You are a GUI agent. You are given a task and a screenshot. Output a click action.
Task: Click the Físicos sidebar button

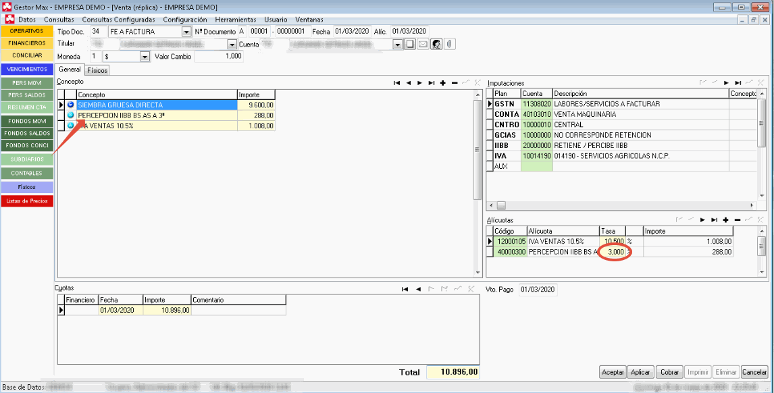[x=26, y=187]
